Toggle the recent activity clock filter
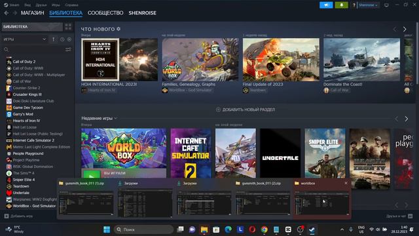Screen dimensions: 419x236 click(62, 39)
